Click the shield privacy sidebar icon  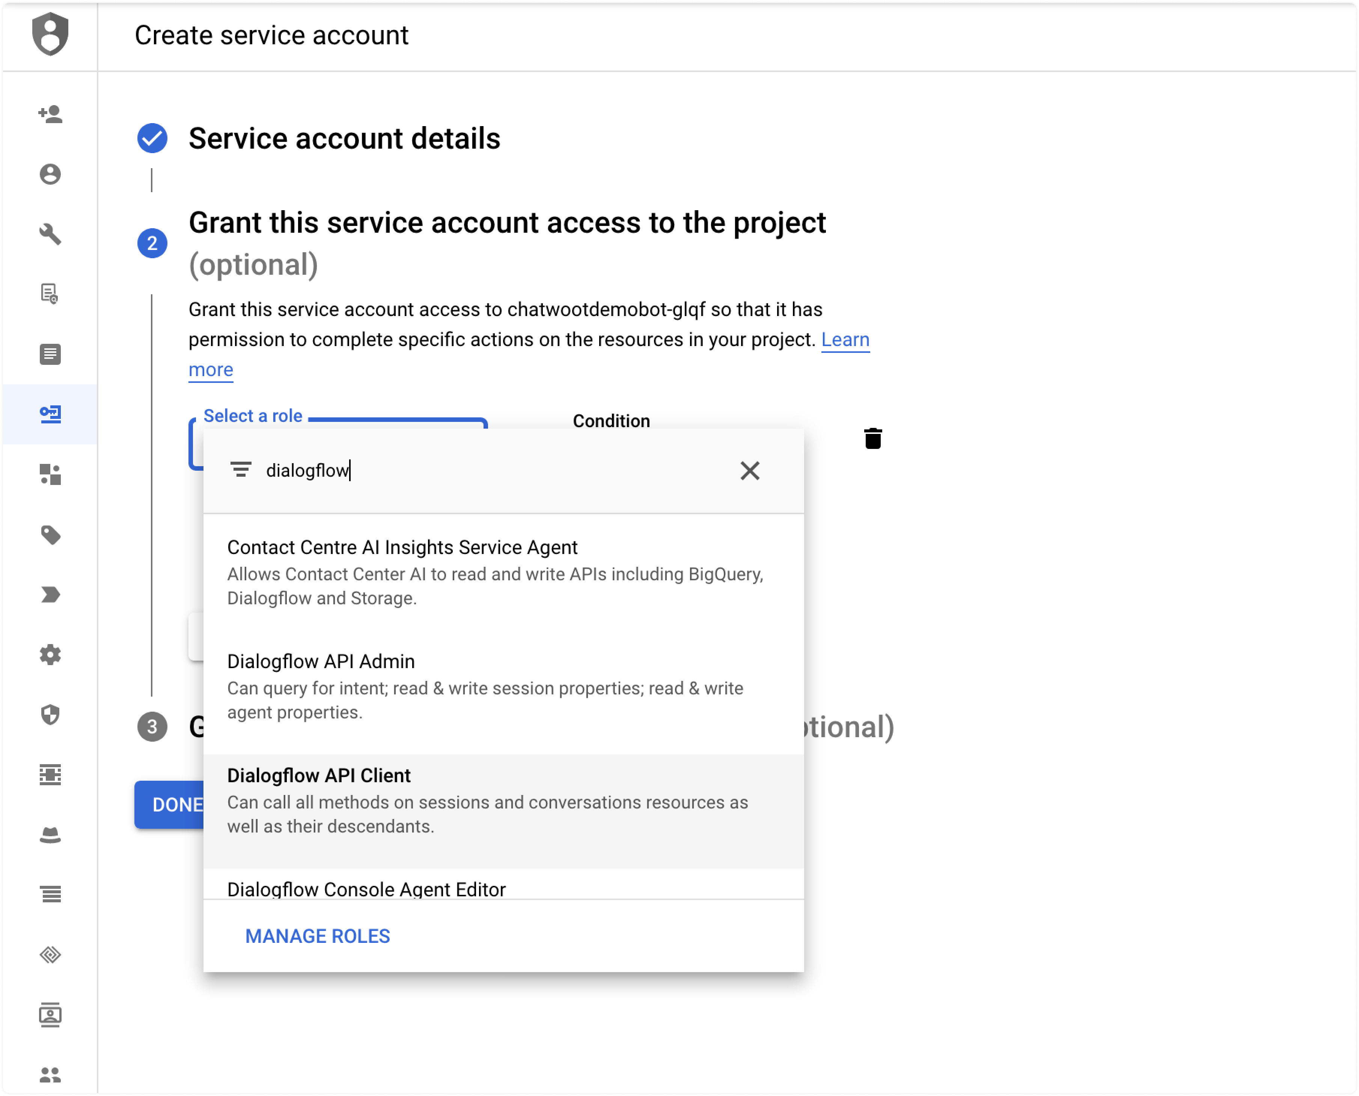coord(50,715)
